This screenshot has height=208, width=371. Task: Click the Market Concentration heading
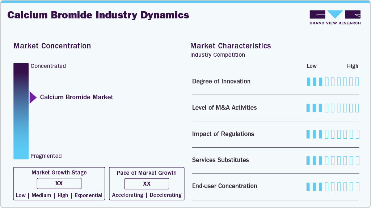tap(52, 46)
